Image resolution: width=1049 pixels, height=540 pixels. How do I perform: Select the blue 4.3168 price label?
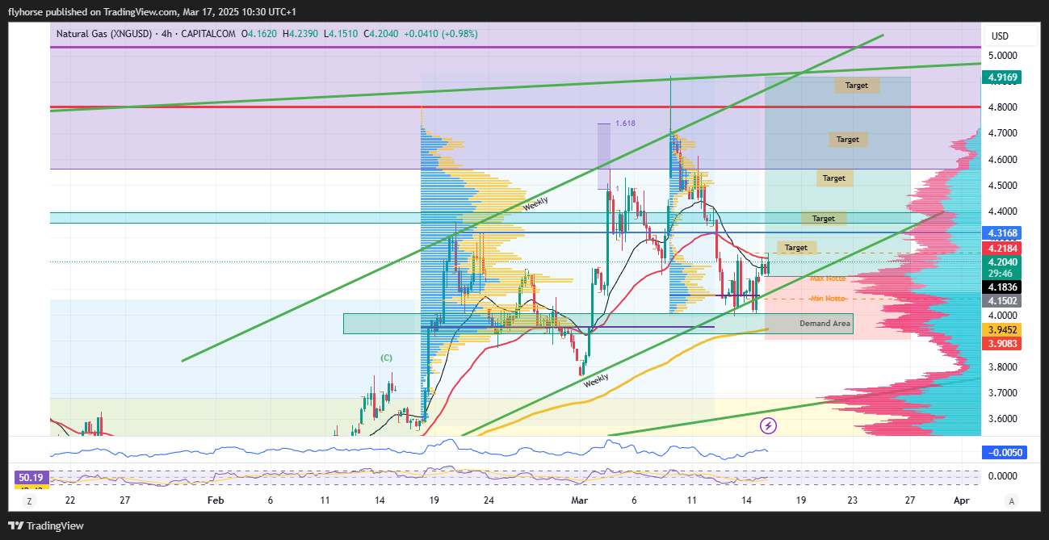tap(1001, 232)
